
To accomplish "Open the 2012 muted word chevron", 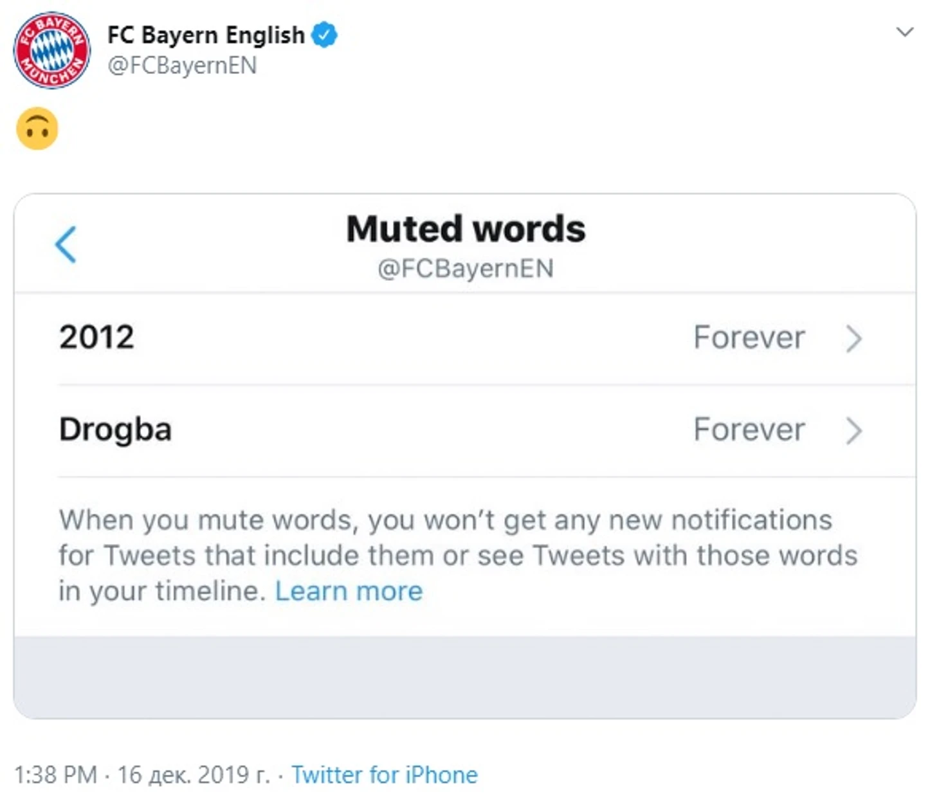I will click(853, 339).
